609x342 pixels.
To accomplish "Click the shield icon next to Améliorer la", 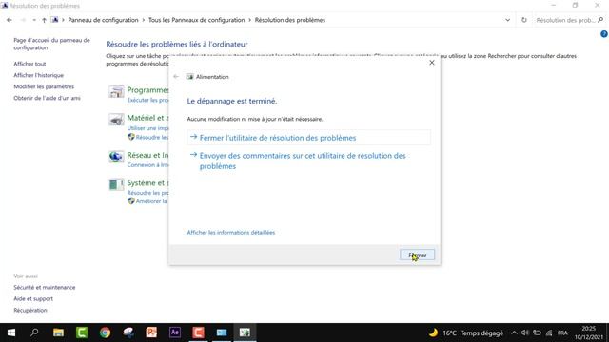I will point(131,200).
